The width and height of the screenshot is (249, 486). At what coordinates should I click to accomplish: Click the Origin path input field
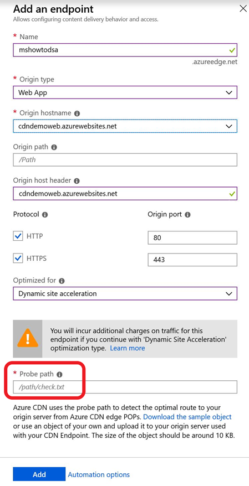click(x=125, y=160)
